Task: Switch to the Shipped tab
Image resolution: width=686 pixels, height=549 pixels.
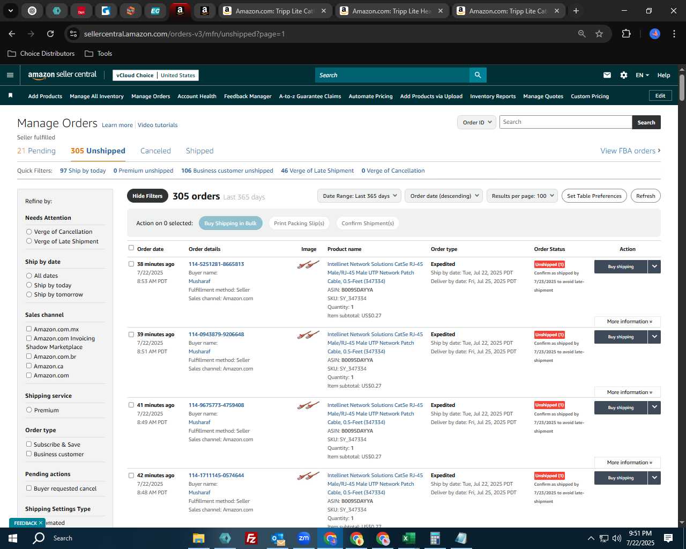Action: point(199,151)
